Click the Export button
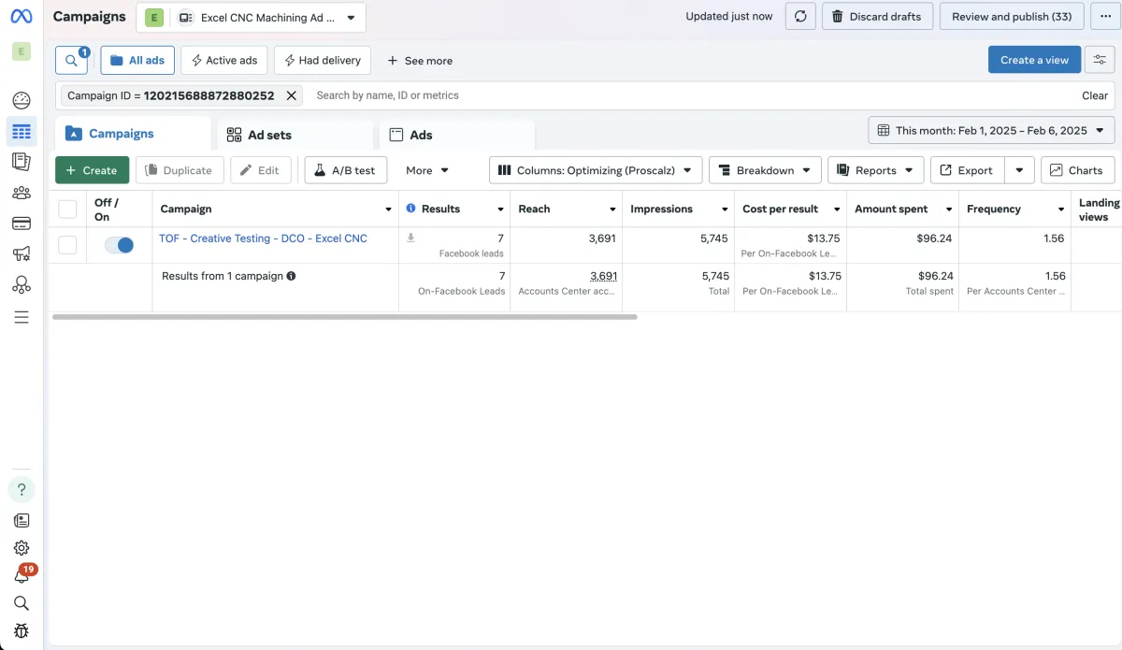1122x650 pixels. pos(967,170)
